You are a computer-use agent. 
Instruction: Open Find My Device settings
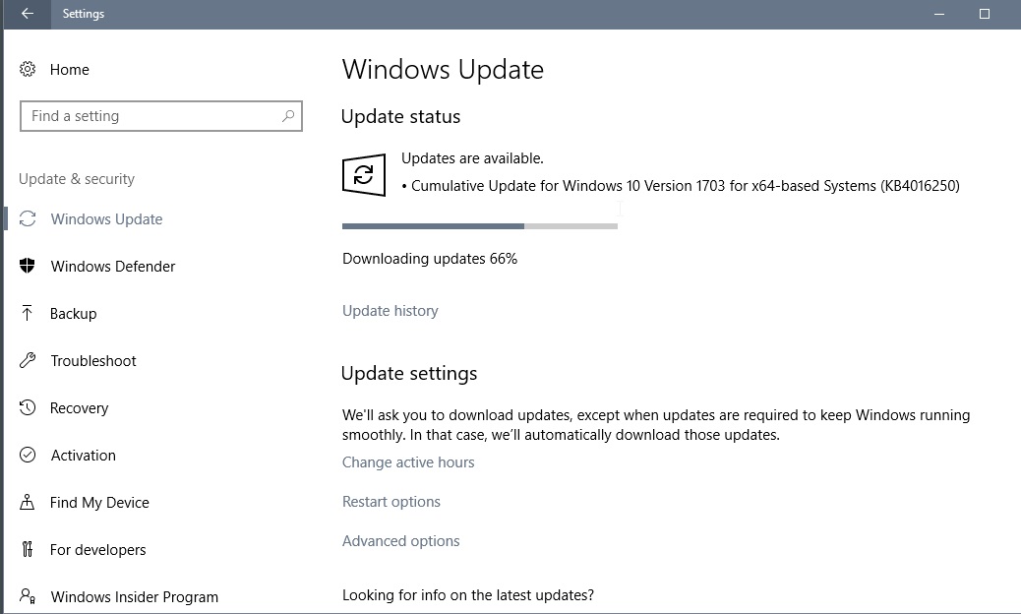99,503
